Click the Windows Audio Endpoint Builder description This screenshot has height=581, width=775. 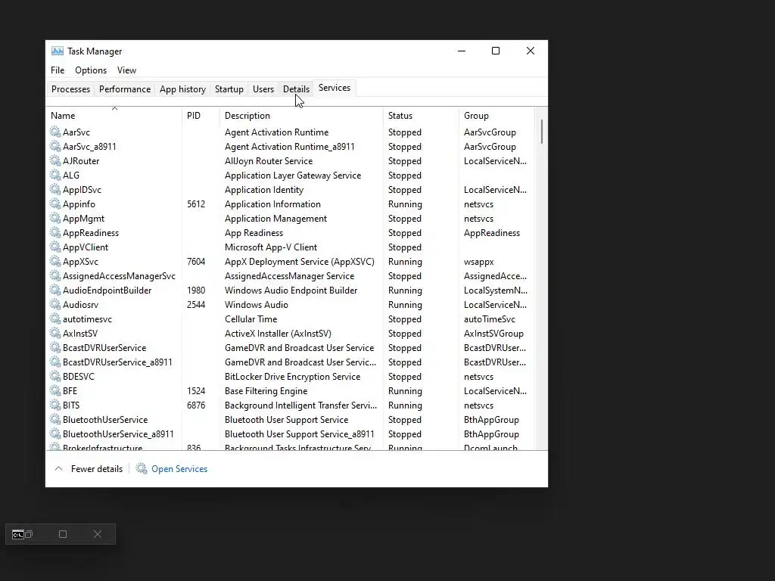(291, 290)
